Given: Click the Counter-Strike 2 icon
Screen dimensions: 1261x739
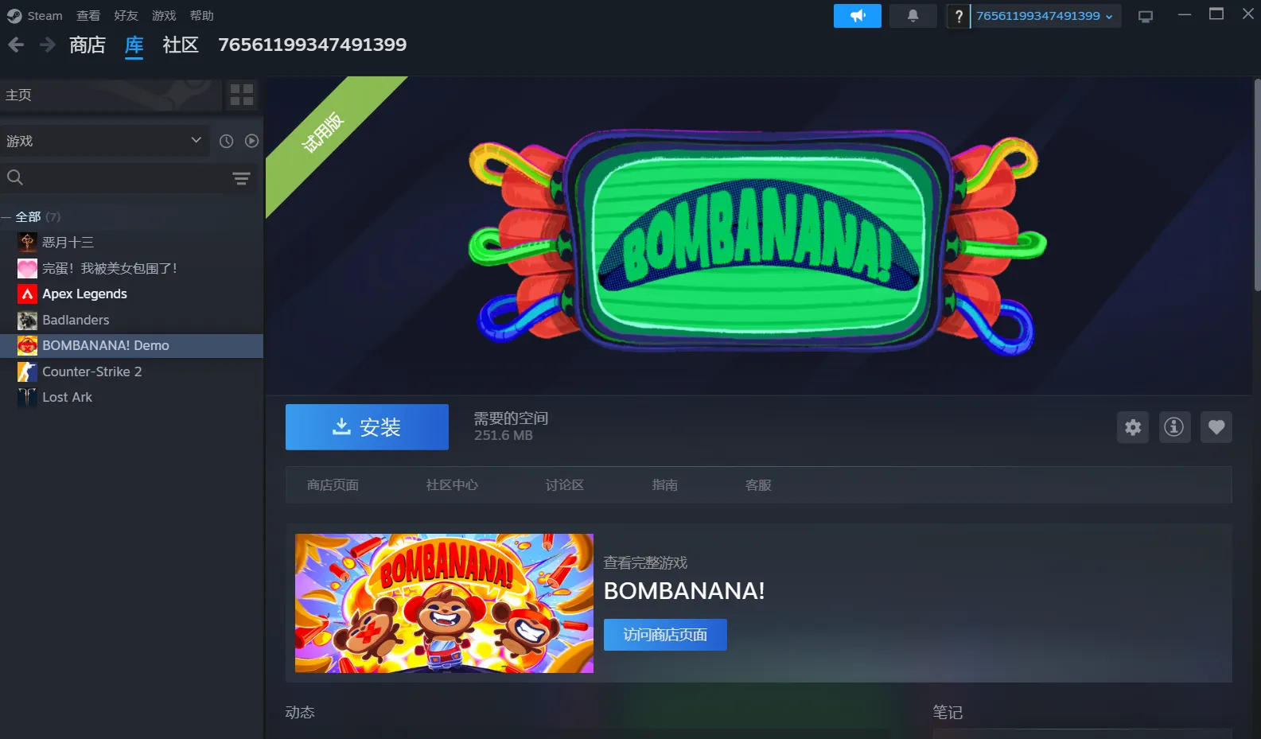Looking at the screenshot, I should [x=27, y=371].
